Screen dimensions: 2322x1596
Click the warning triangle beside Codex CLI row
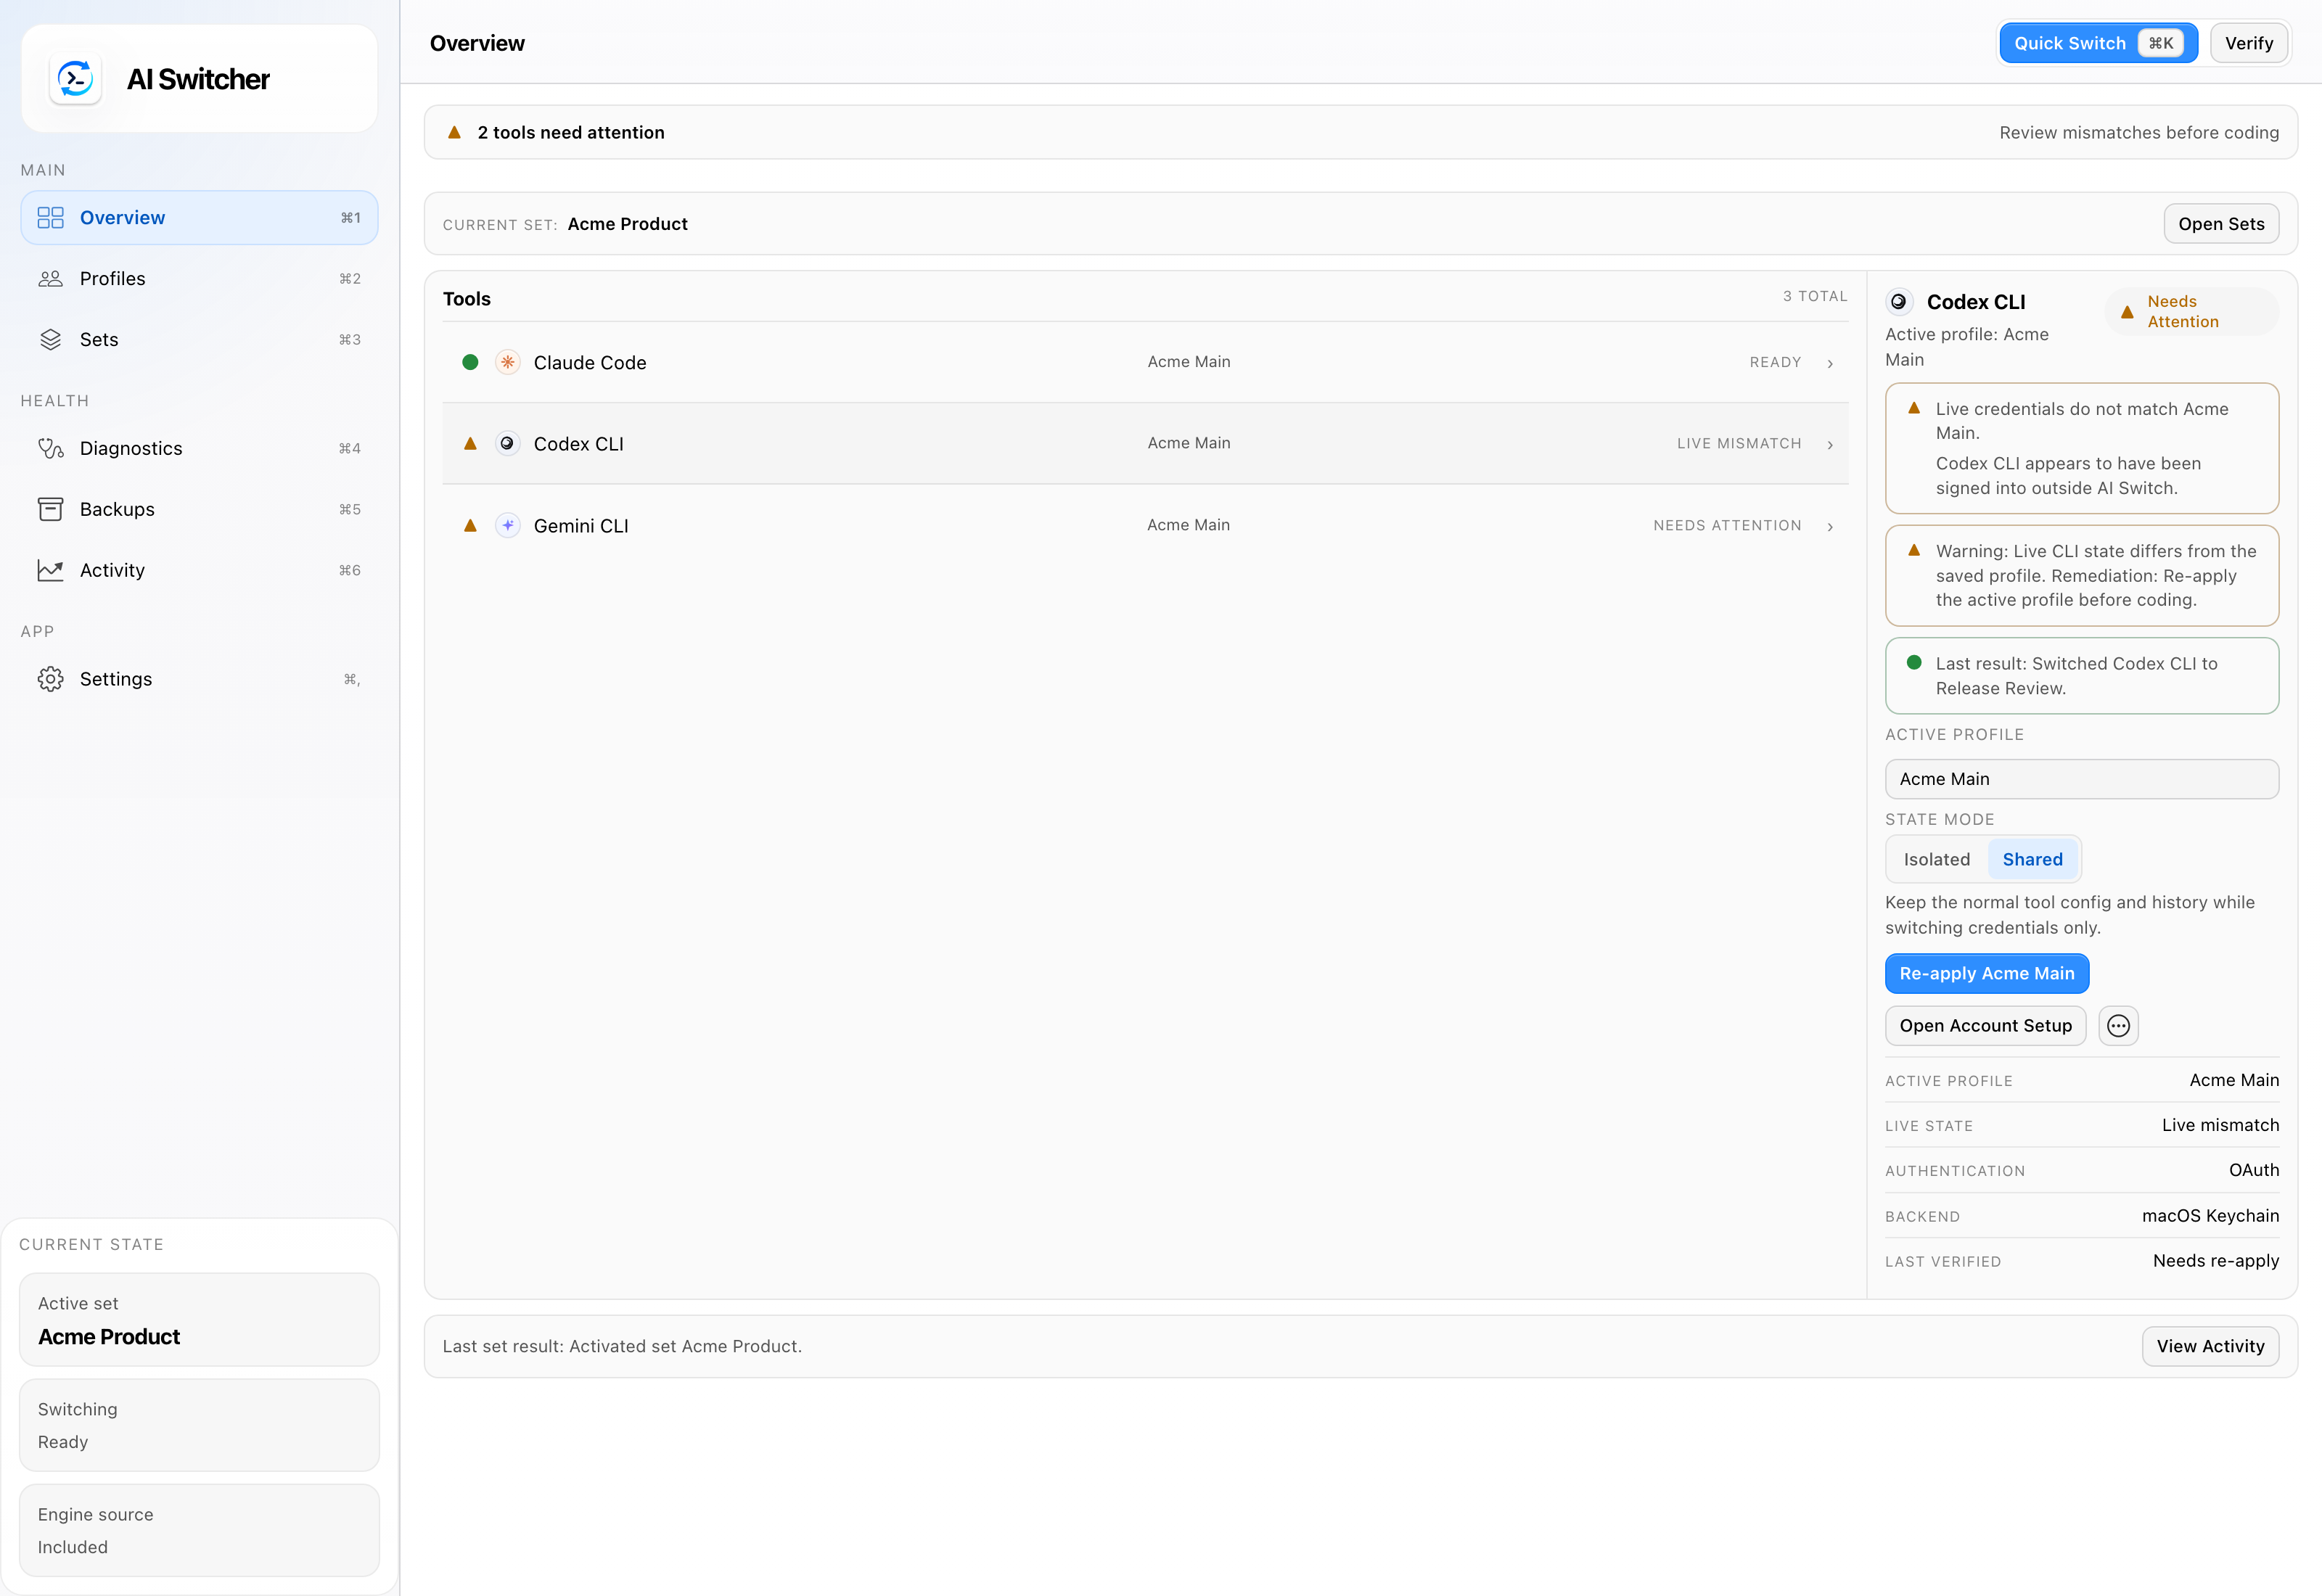pos(470,443)
